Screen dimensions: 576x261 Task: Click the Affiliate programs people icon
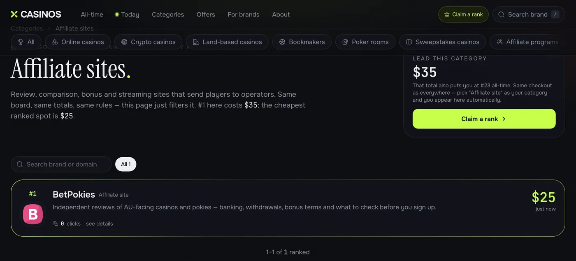499,42
